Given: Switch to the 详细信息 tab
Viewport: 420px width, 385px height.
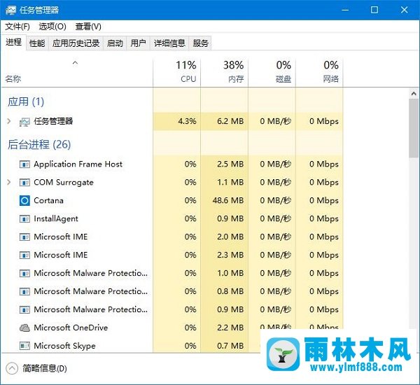Looking at the screenshot, I should (169, 43).
